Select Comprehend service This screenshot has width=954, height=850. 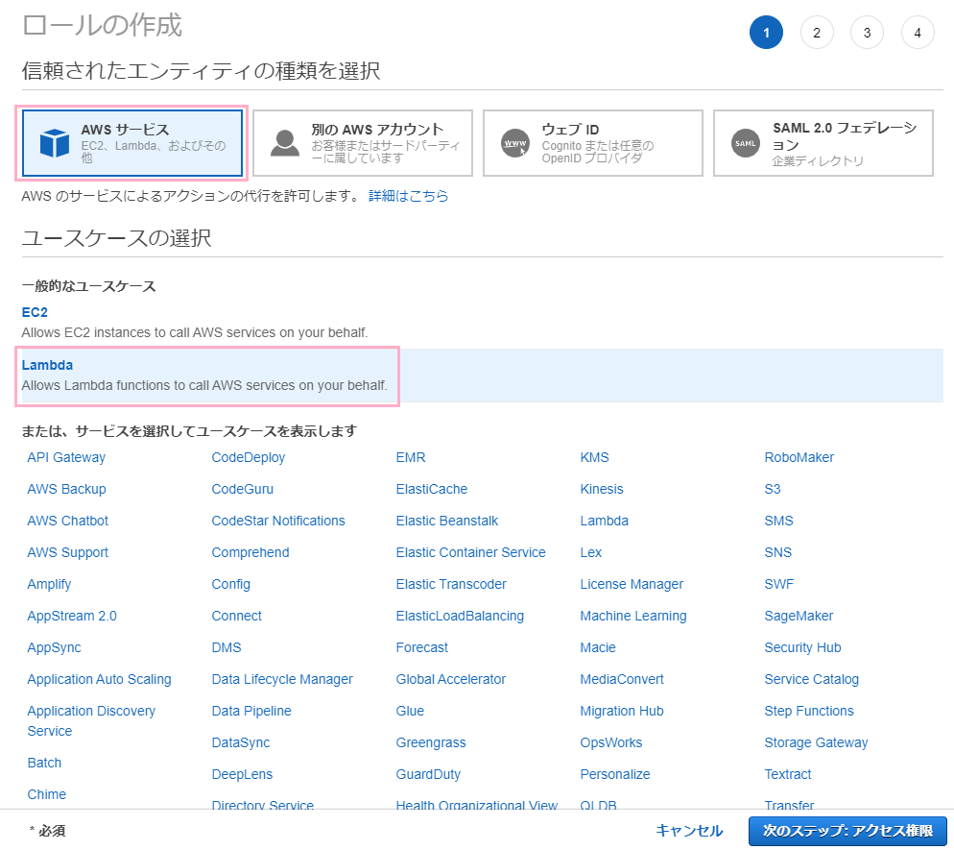[x=250, y=552]
